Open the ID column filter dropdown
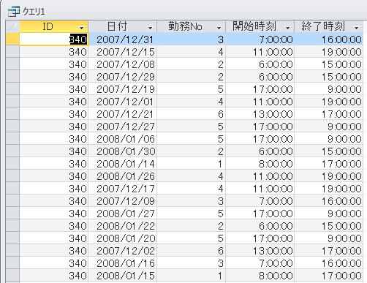Viewport: 367px width, 283px height. tap(82, 28)
